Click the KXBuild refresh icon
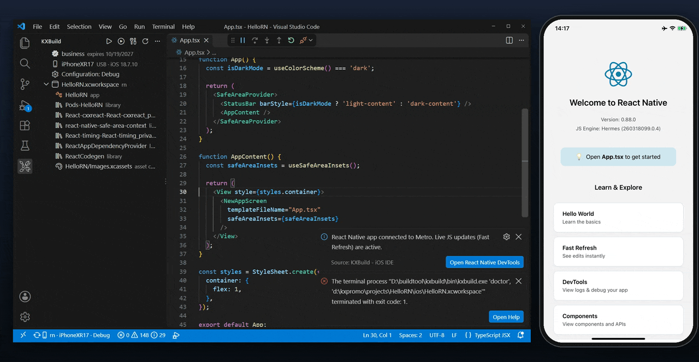 145,41
